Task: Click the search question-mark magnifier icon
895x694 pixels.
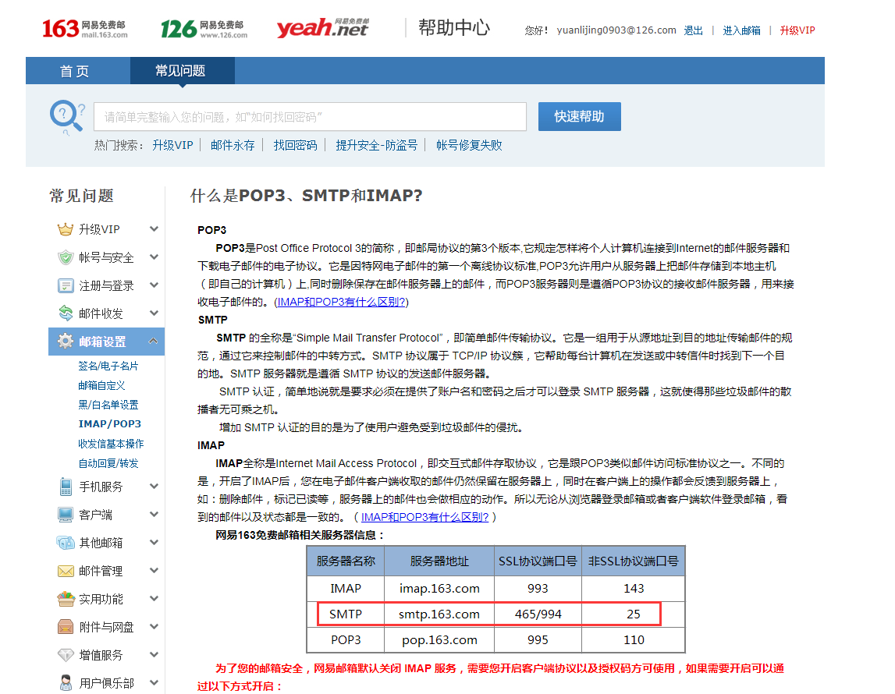Action: [x=67, y=117]
